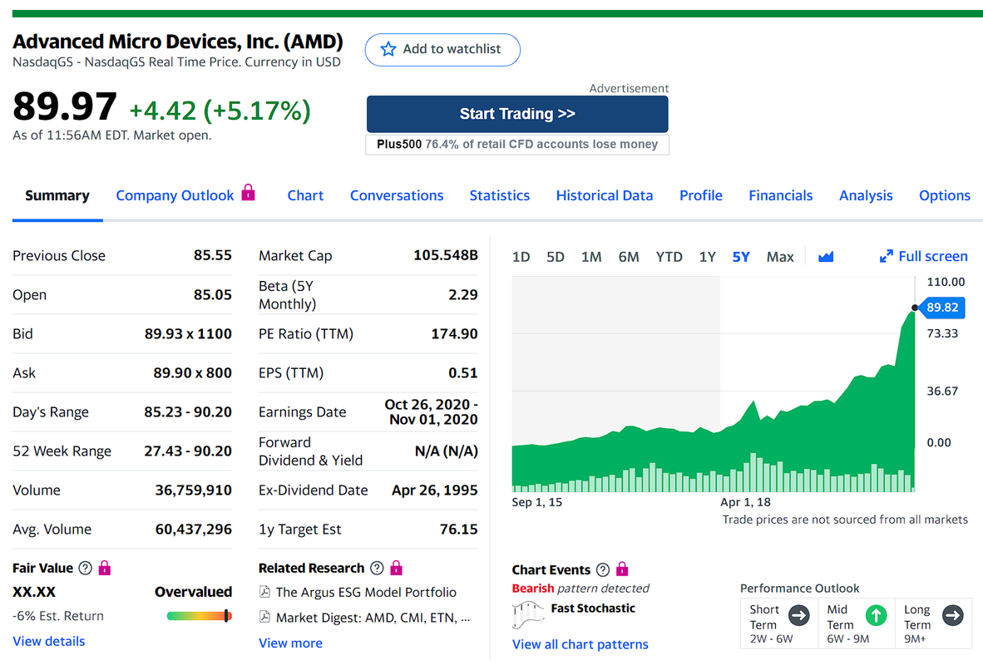Click the Mid Term green up arrow icon
The image size is (983, 665).
click(x=876, y=615)
